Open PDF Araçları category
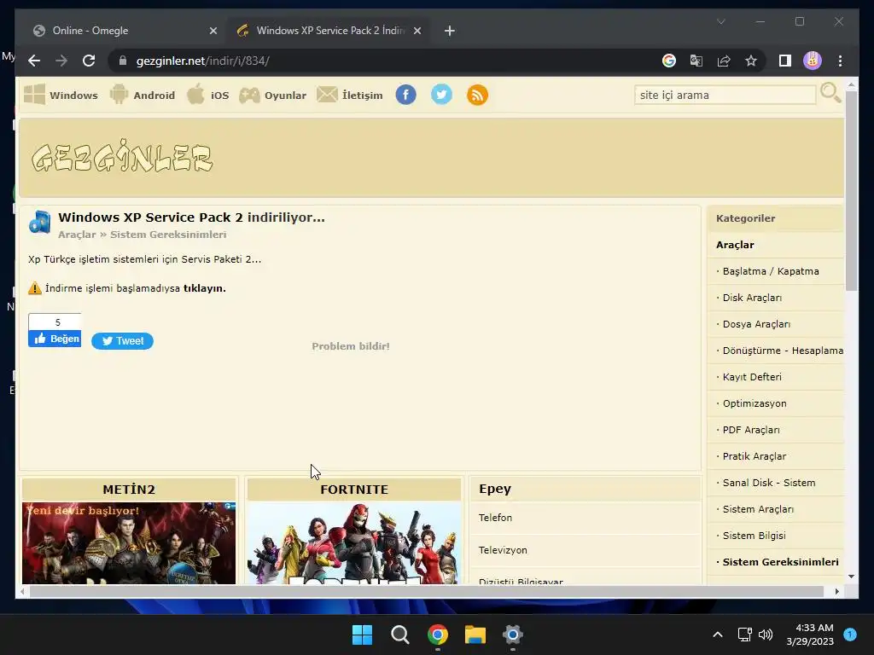The height and width of the screenshot is (655, 874). 751,430
